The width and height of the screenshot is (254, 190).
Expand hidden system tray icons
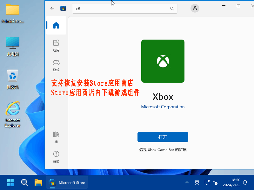click(187, 183)
